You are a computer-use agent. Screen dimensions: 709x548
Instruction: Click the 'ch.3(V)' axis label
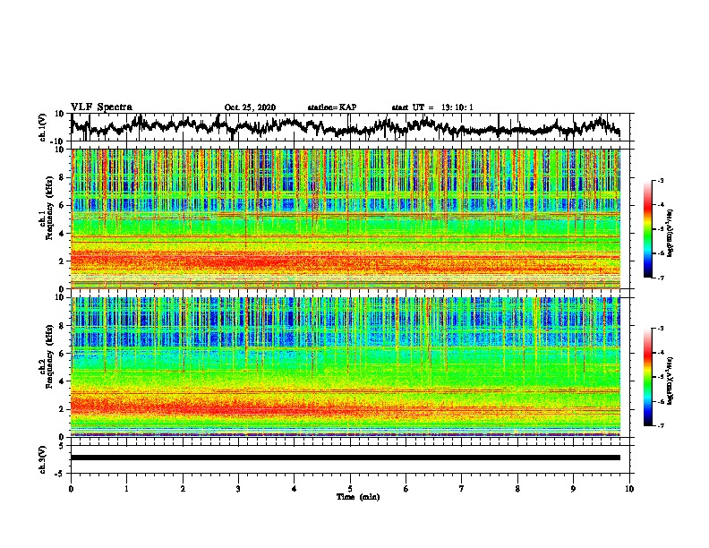(42, 459)
